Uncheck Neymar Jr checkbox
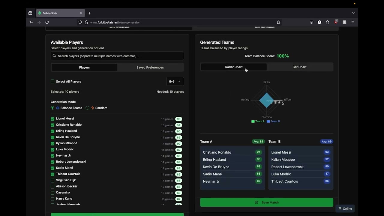The image size is (384, 216). (52, 156)
